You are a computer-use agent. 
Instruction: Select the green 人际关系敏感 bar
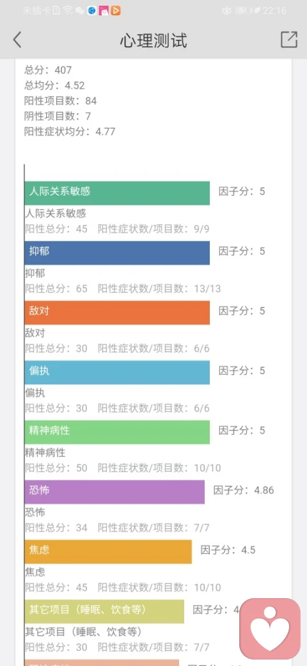click(x=117, y=193)
